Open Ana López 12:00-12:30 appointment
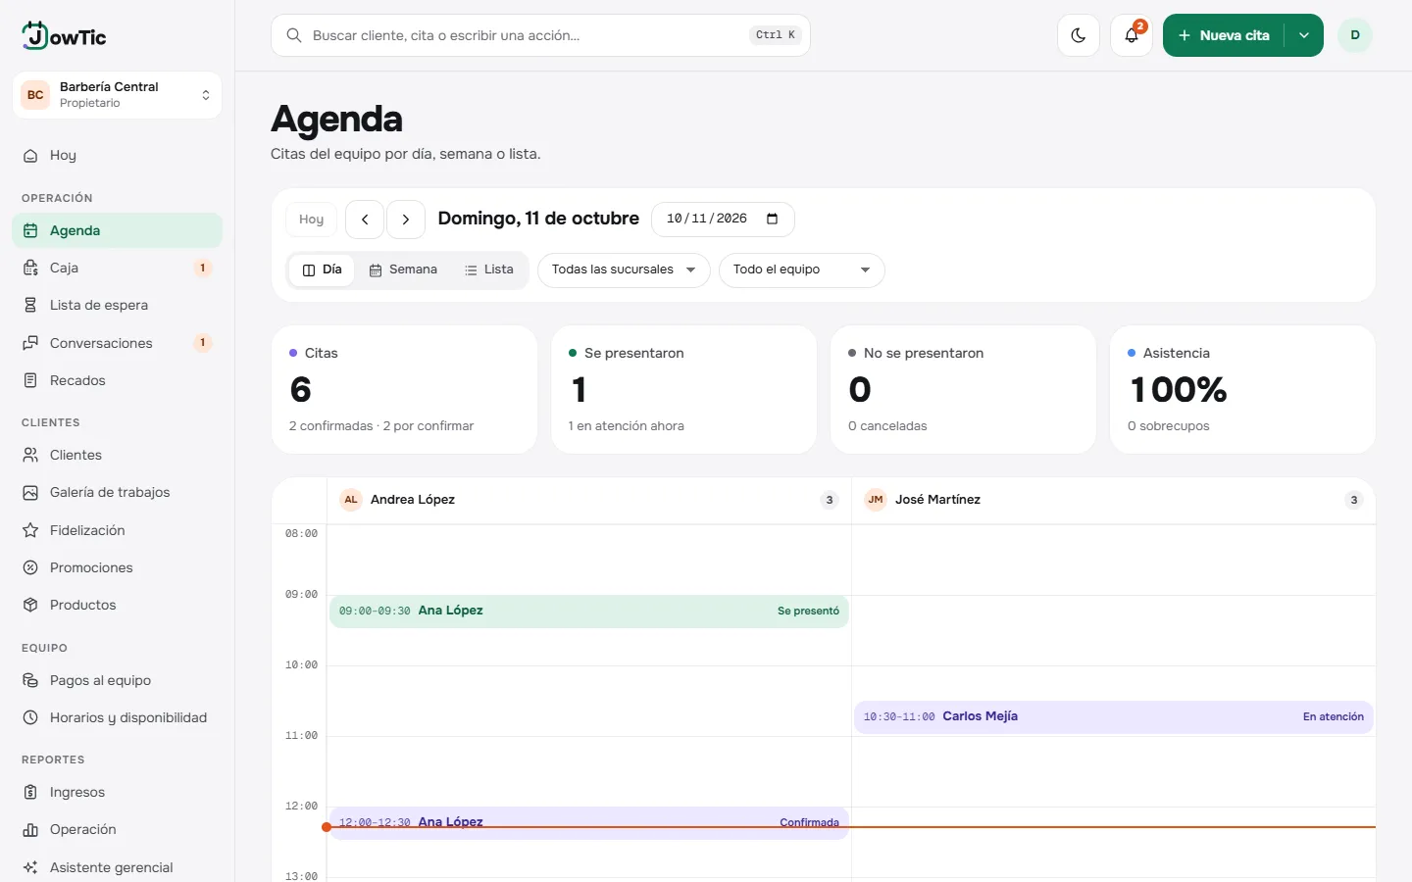This screenshot has height=882, width=1412. (x=589, y=822)
